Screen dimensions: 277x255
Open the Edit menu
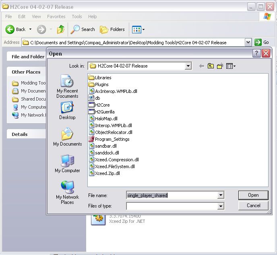coord(22,16)
